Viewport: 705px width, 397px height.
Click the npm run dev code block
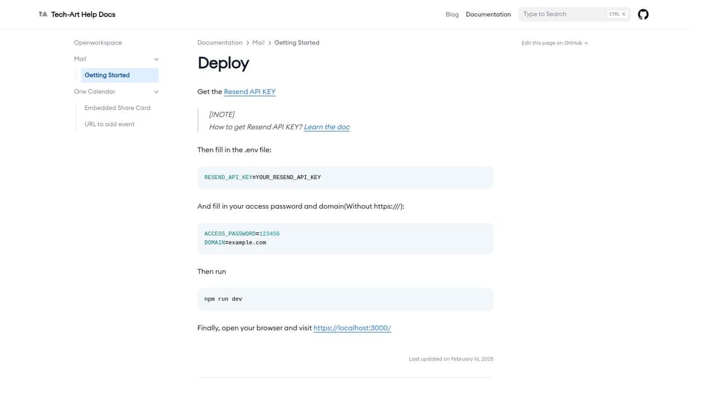[x=345, y=299]
